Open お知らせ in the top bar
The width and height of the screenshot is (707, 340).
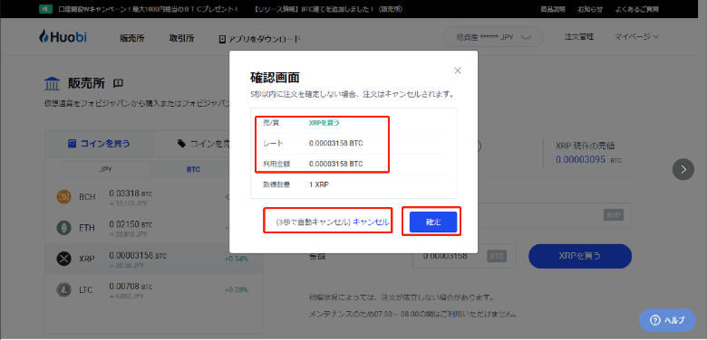[x=590, y=9]
